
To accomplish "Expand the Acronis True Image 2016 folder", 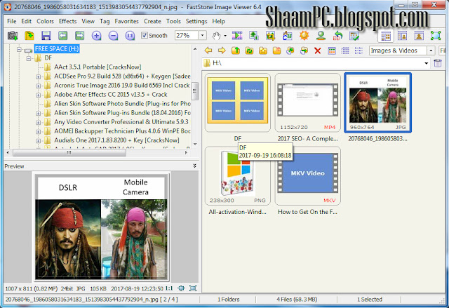I will (38, 86).
